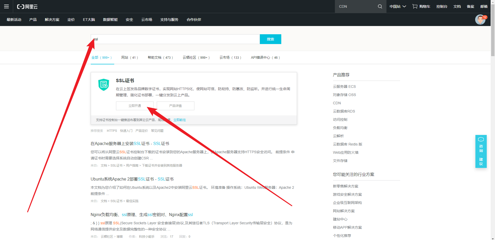
Task: Open 云市场 navigation menu
Action: coord(147,20)
